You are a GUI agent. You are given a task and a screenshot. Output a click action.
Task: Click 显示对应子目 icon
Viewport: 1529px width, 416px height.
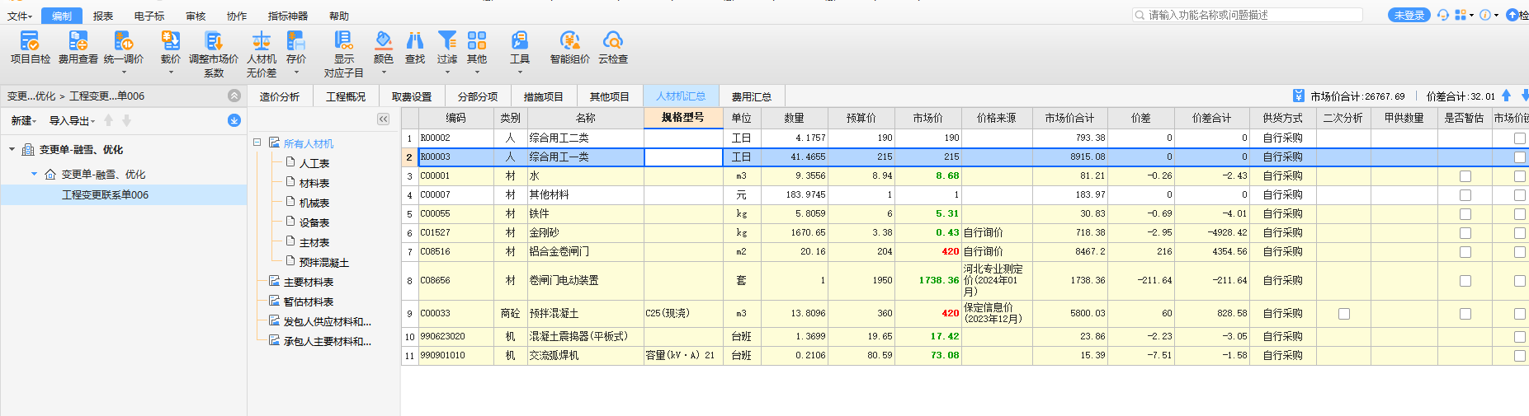pos(343,40)
